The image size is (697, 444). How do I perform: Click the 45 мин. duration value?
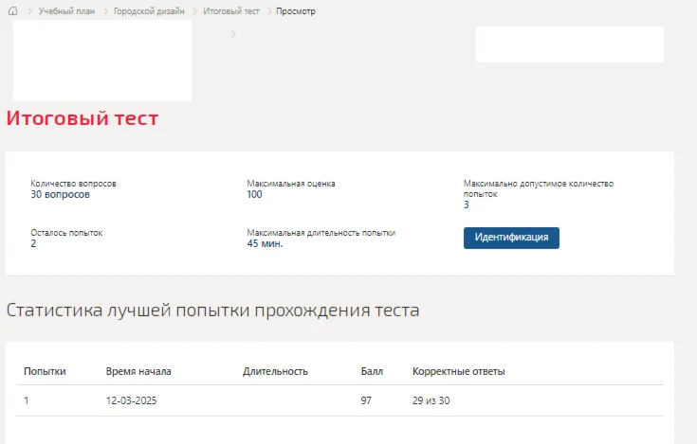[x=265, y=243]
